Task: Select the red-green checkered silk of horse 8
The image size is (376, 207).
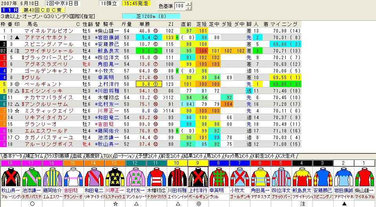Action: click(x=219, y=177)
